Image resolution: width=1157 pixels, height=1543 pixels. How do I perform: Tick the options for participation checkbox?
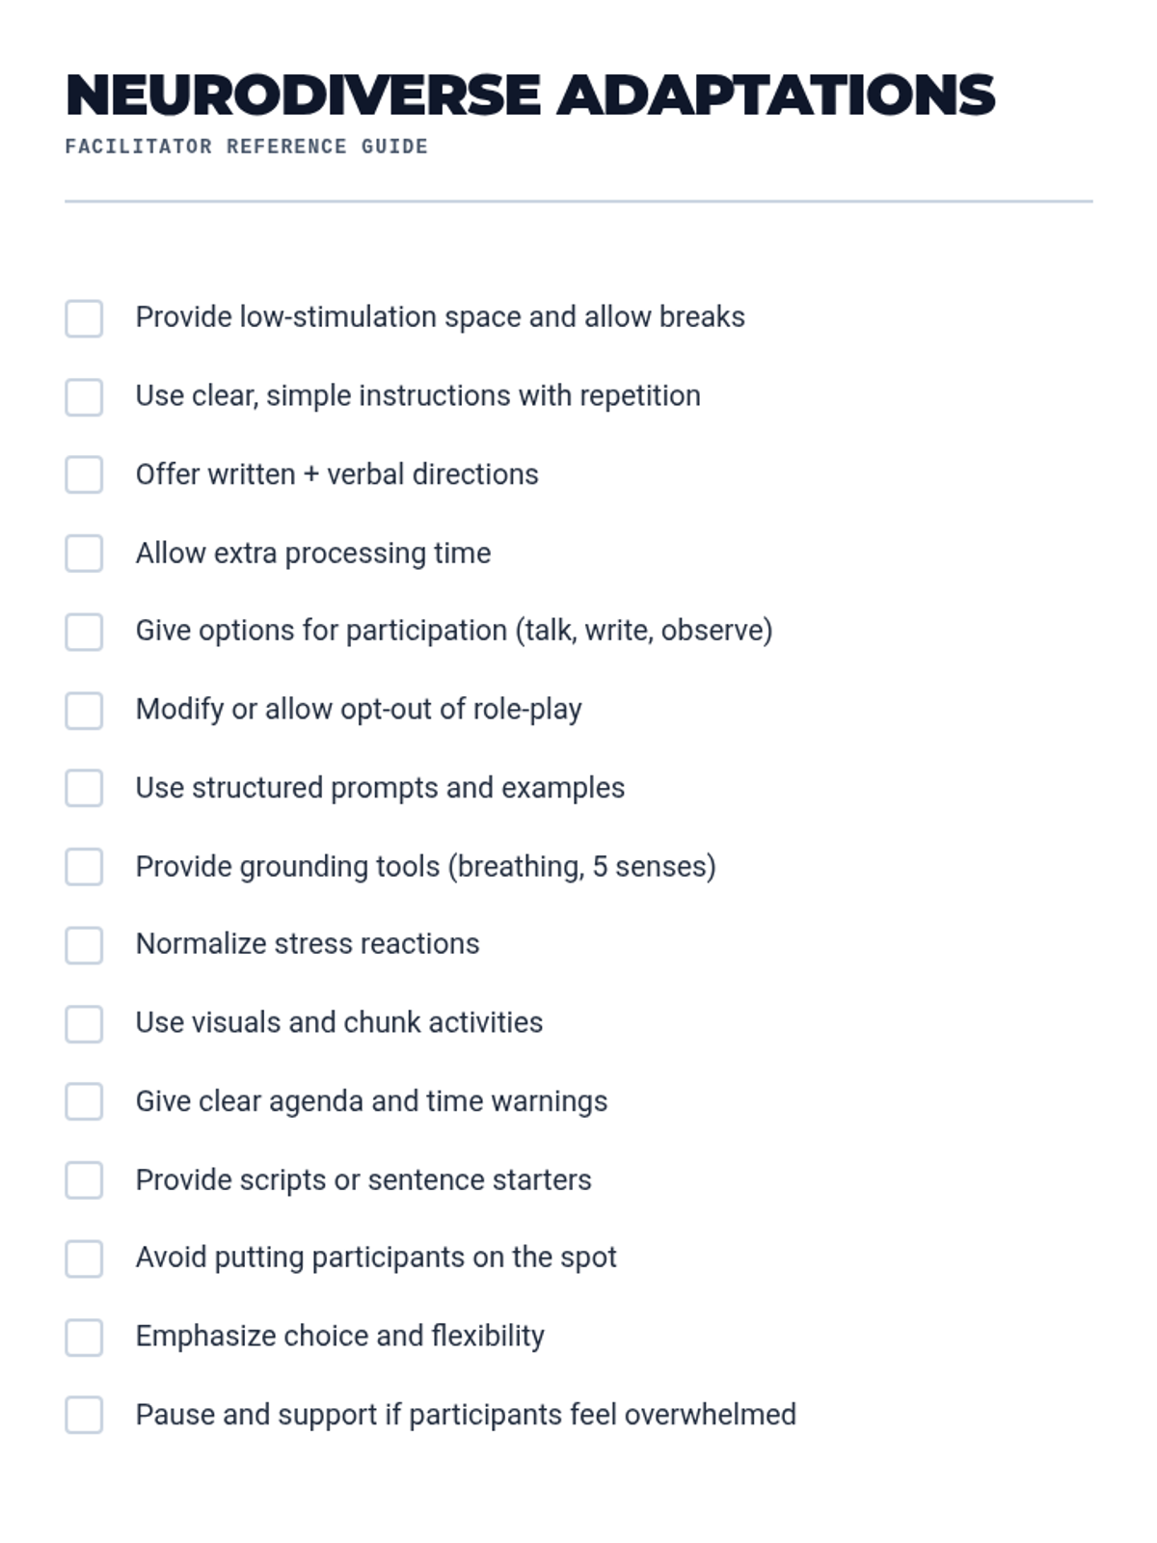pyautogui.click(x=84, y=632)
